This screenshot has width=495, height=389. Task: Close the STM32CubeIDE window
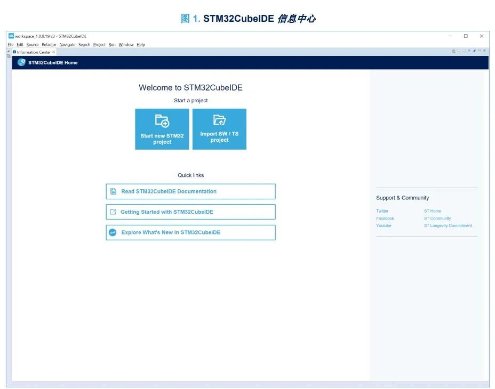pyautogui.click(x=482, y=36)
